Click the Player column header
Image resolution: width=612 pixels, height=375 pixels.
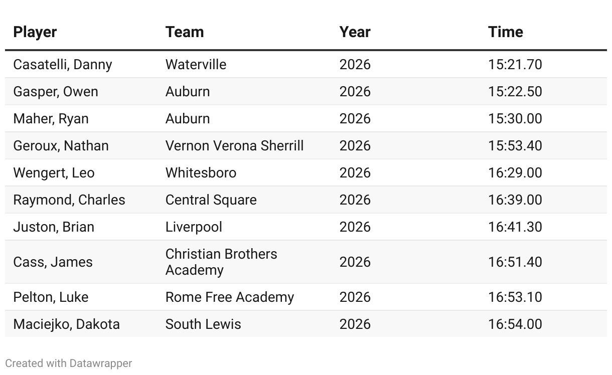point(35,32)
